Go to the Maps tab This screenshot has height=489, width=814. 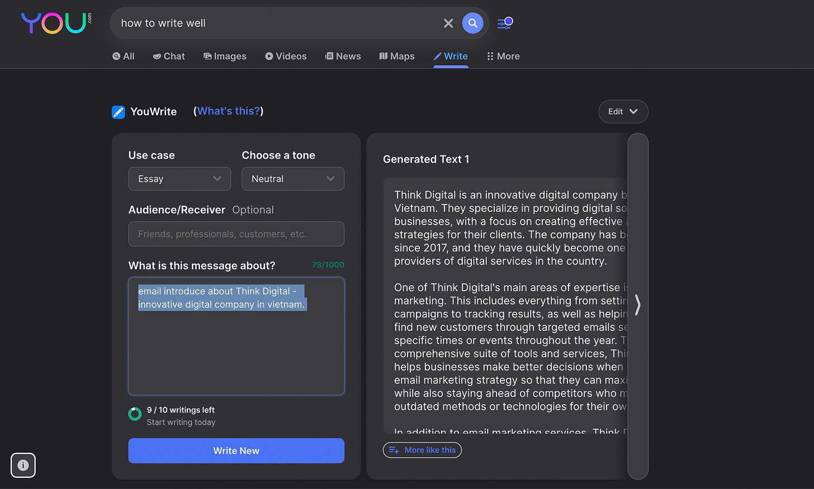(397, 56)
